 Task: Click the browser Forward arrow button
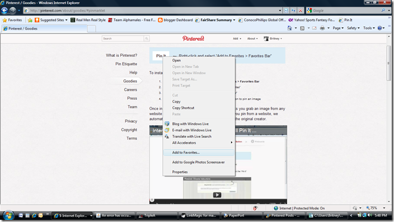(12, 11)
